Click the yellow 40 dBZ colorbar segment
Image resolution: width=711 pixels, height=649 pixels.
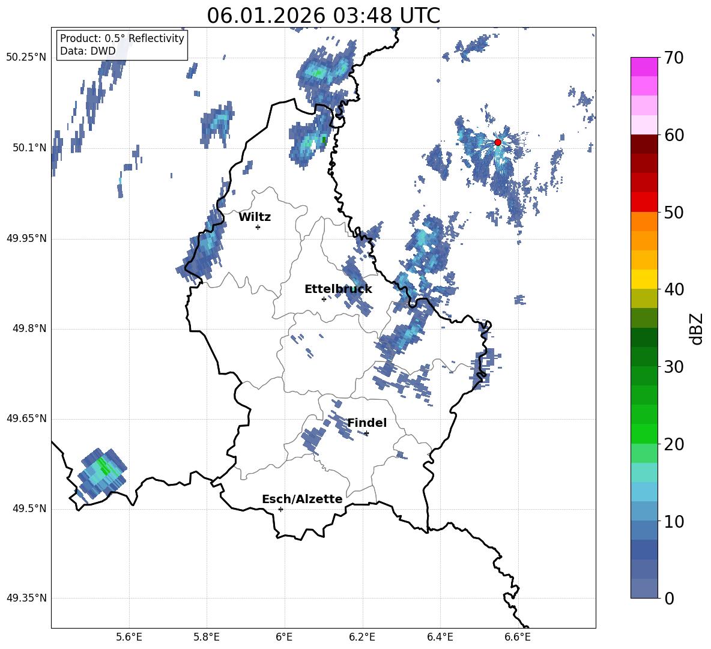click(x=644, y=279)
